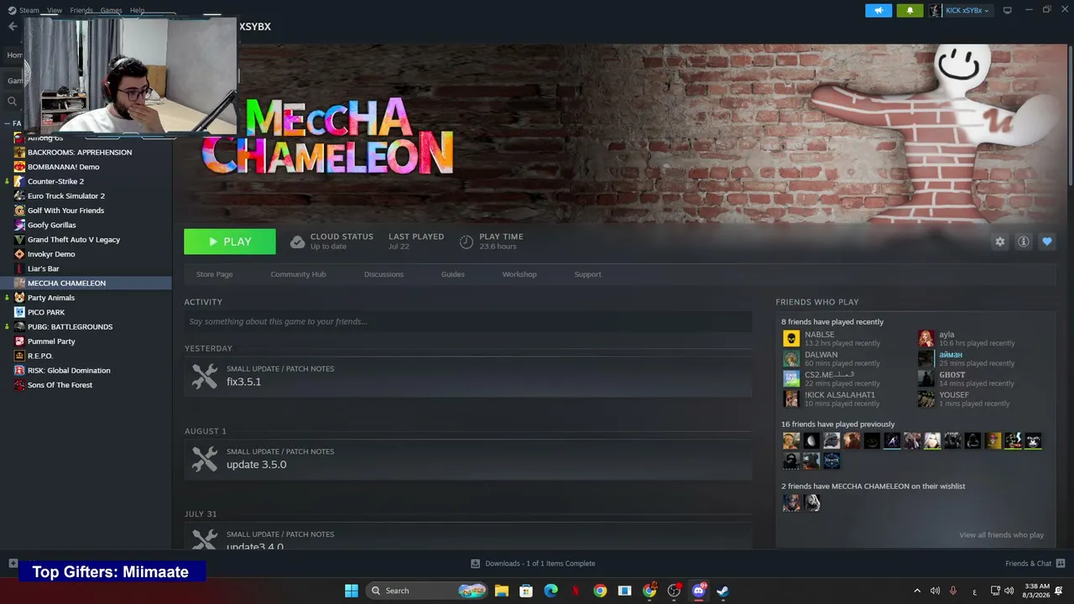Select Sons Of The Forest game

point(60,385)
